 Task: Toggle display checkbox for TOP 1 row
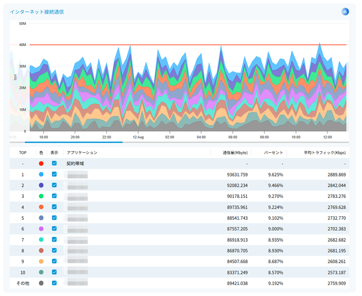54,174
